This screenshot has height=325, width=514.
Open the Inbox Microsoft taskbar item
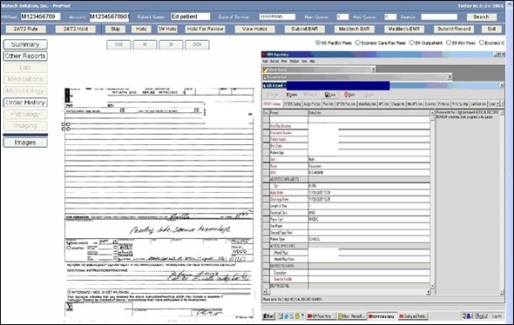click(x=351, y=316)
